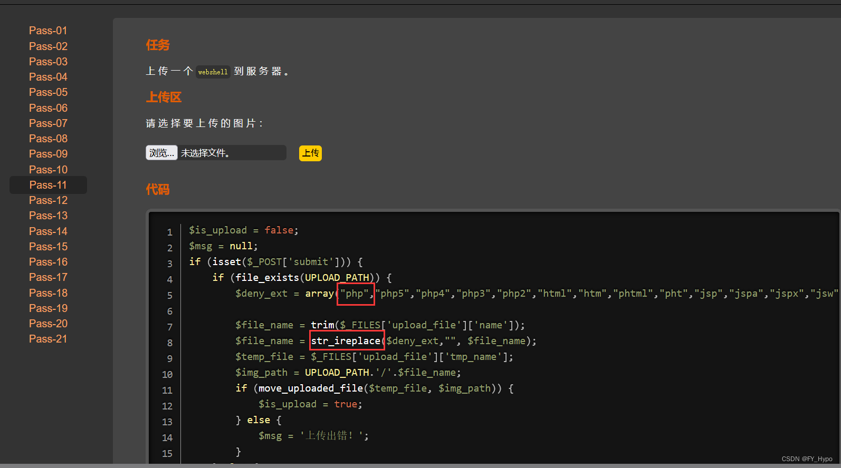The height and width of the screenshot is (468, 841).
Task: Click the webshell inline code label
Action: pos(213,72)
